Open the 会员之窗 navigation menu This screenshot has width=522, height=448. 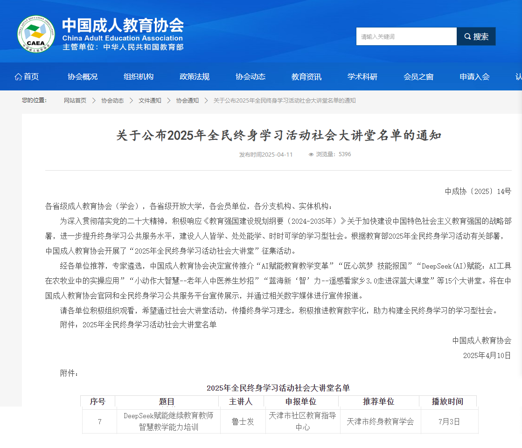coord(418,77)
